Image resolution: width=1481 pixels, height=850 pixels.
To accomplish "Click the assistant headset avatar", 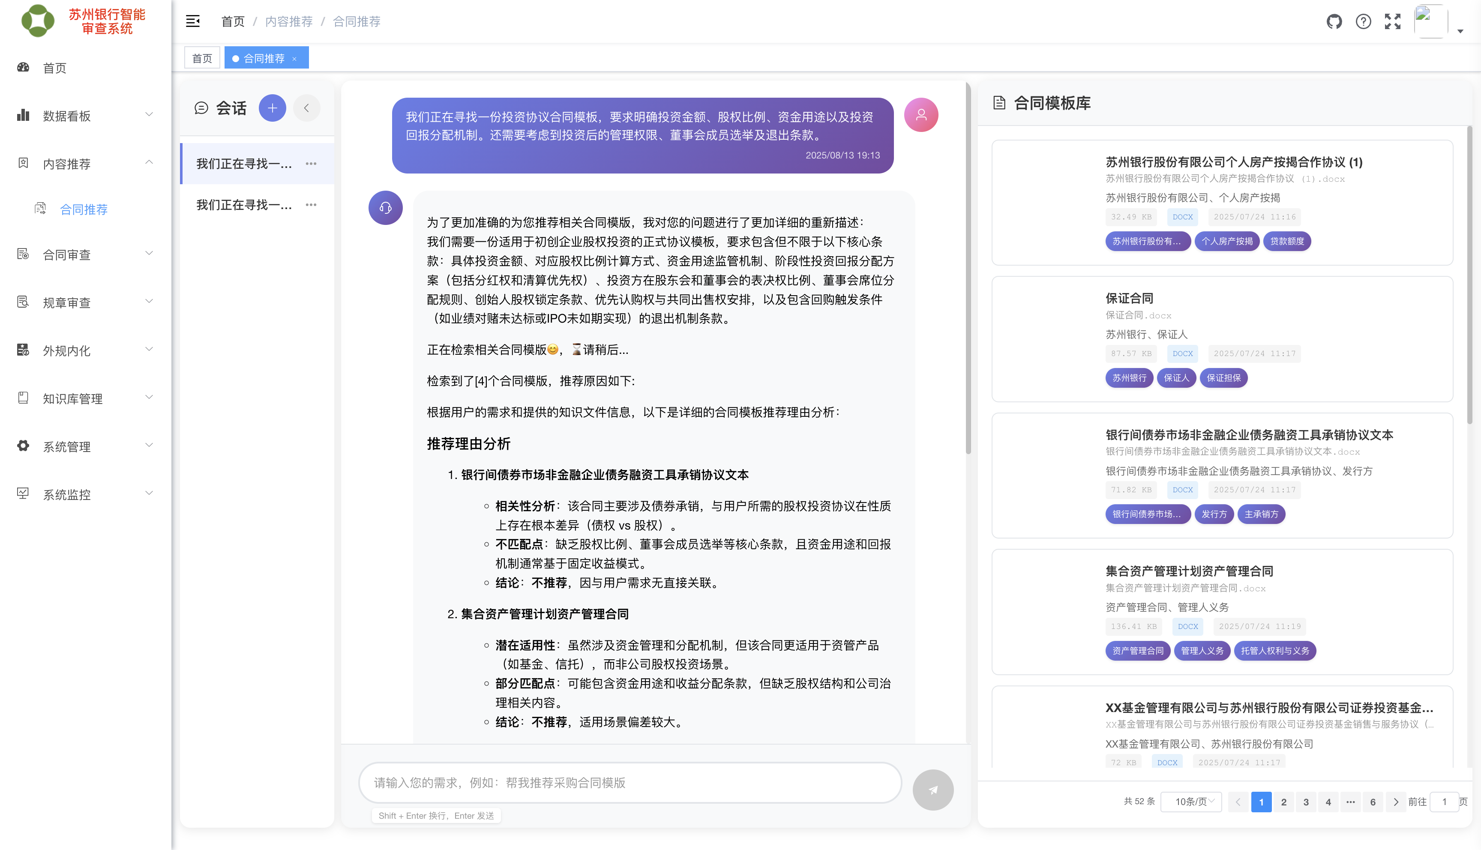I will (x=385, y=208).
